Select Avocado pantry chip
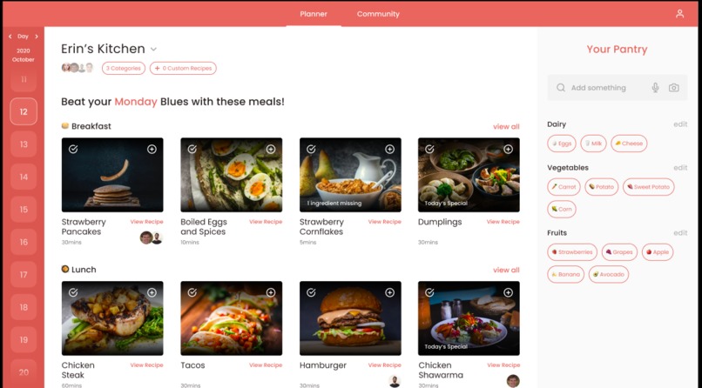702x388 pixels. (609, 274)
